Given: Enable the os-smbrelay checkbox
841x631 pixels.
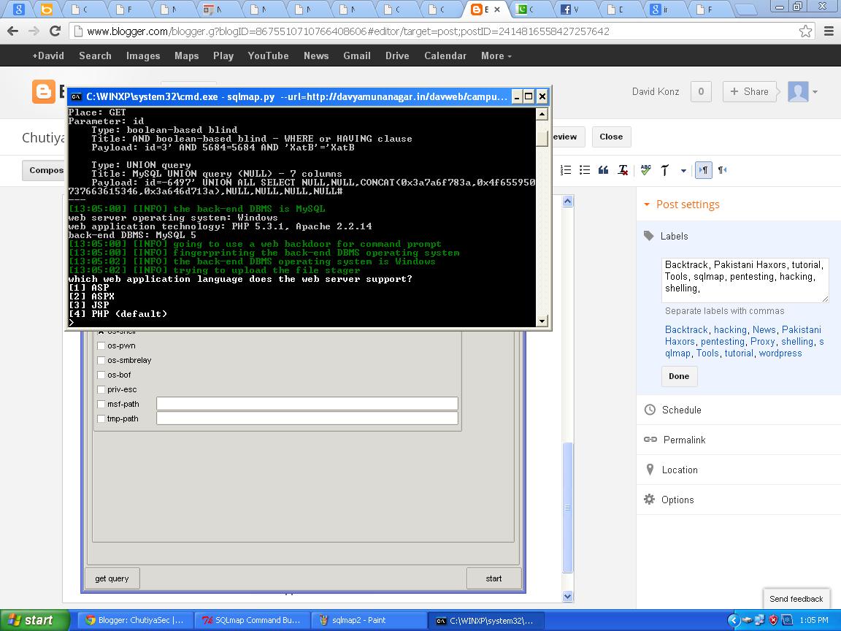Looking at the screenshot, I should tap(101, 360).
